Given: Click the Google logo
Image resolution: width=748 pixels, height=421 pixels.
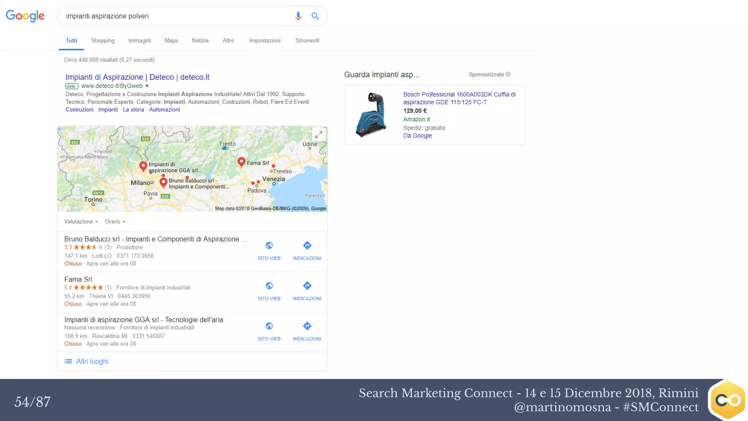Looking at the screenshot, I should pos(25,16).
